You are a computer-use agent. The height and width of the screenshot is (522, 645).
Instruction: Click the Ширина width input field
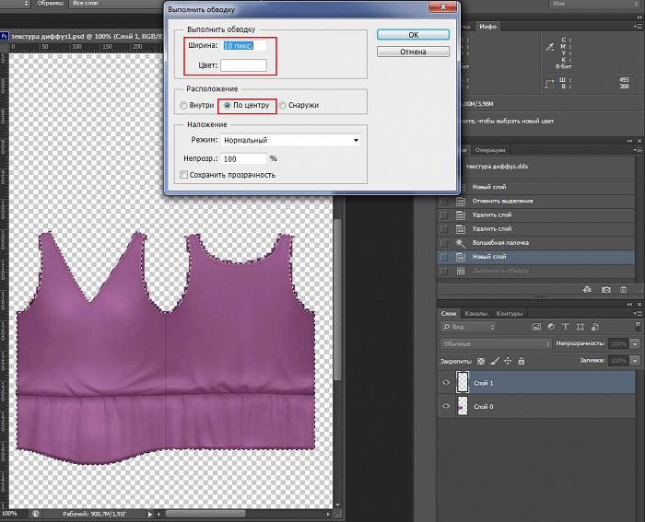[x=244, y=45]
